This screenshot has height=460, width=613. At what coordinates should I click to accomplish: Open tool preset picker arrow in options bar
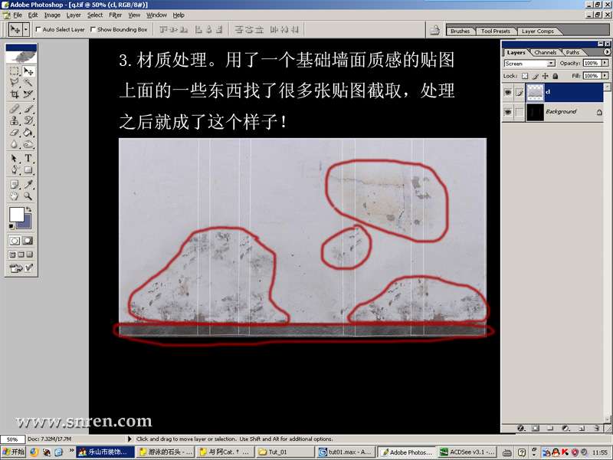pos(26,29)
